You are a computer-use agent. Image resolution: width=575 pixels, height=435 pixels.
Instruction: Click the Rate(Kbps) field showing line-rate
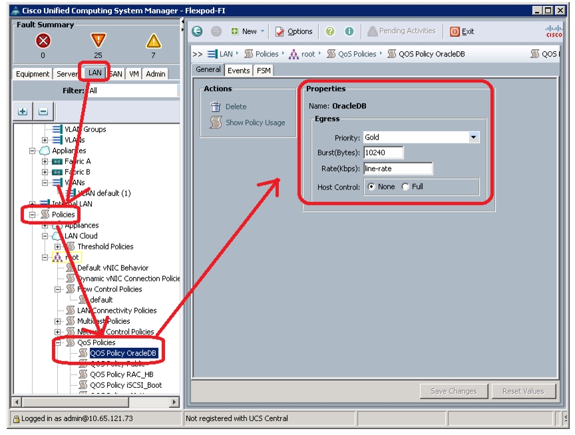tap(398, 168)
